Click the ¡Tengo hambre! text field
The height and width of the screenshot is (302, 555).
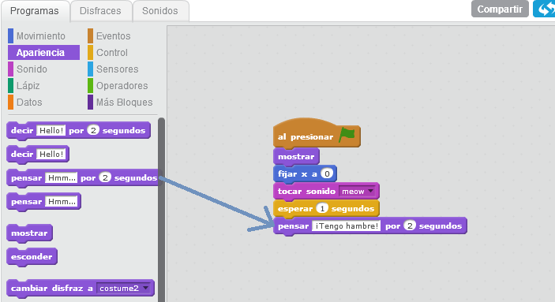click(346, 226)
